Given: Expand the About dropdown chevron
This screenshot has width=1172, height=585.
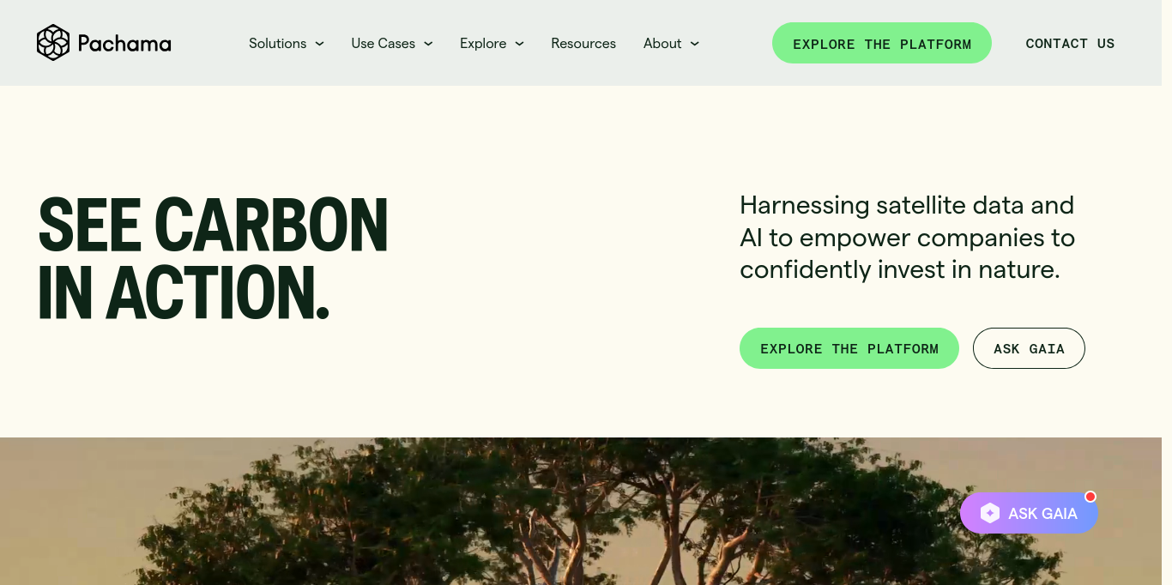Looking at the screenshot, I should (x=694, y=44).
